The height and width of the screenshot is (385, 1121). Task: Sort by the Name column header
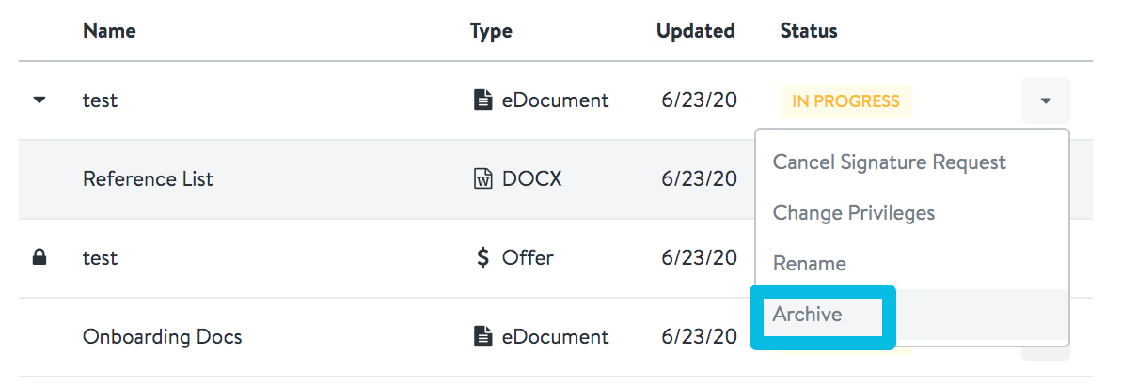109,31
